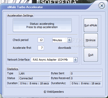
Task: Click the downloads label text
Action: tap(65, 48)
